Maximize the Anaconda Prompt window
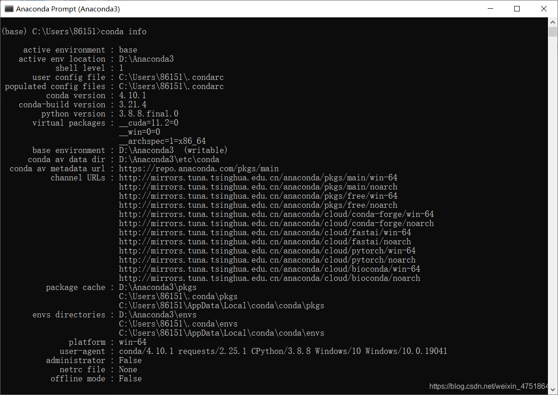Viewport: 558px width, 395px height. pos(517,9)
